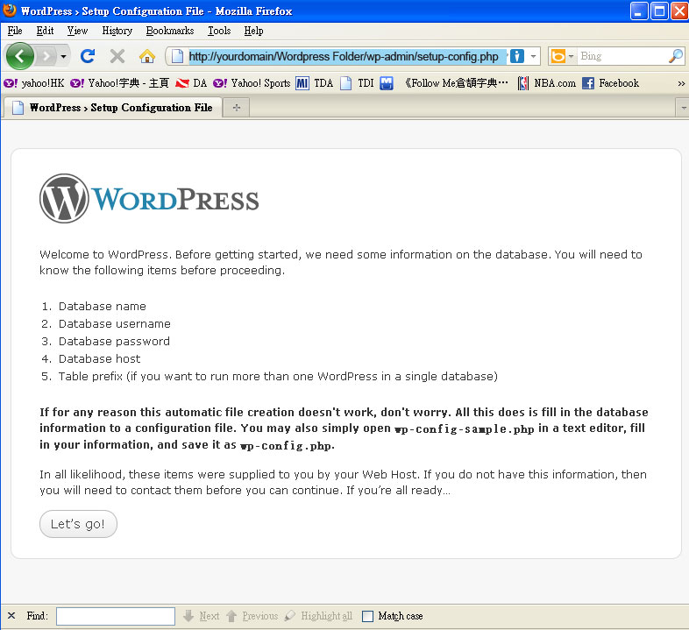Screen dimensions: 689x630
Task: Open the DA bookmark
Action: coord(191,83)
